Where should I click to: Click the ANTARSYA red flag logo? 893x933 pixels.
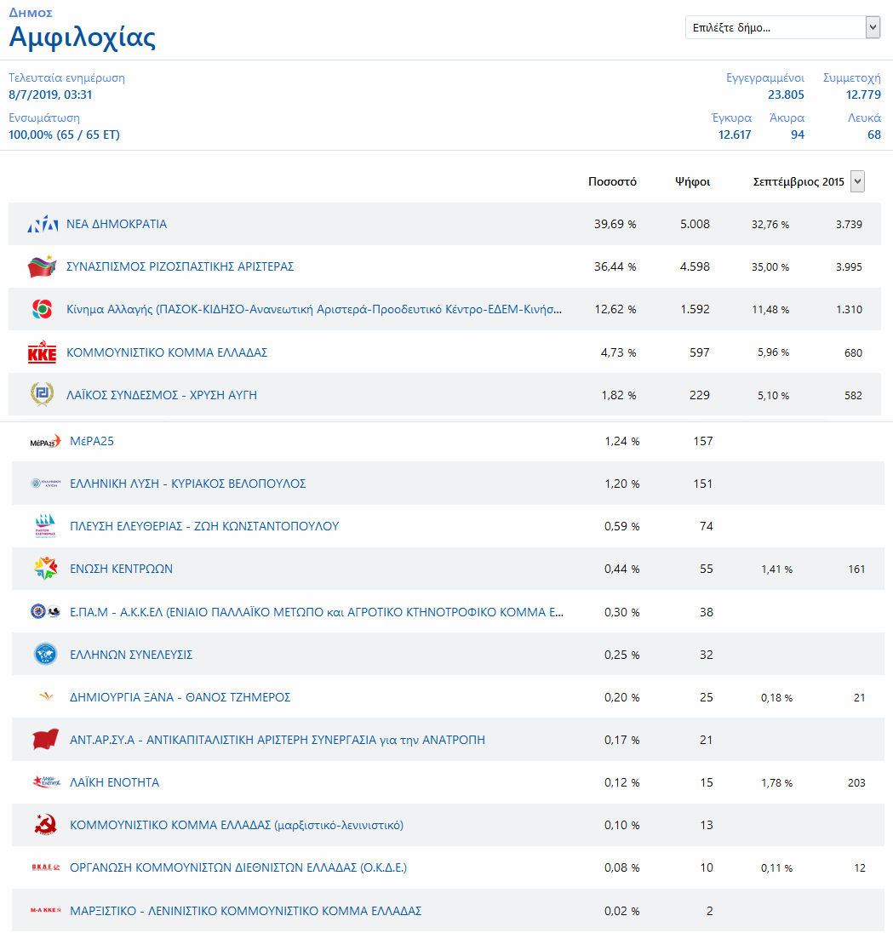point(46,740)
